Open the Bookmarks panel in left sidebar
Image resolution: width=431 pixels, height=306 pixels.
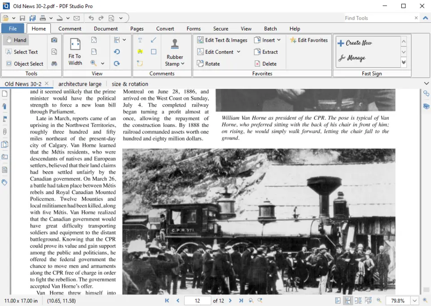pos(5,106)
